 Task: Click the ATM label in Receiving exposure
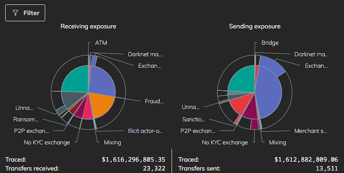pos(101,43)
